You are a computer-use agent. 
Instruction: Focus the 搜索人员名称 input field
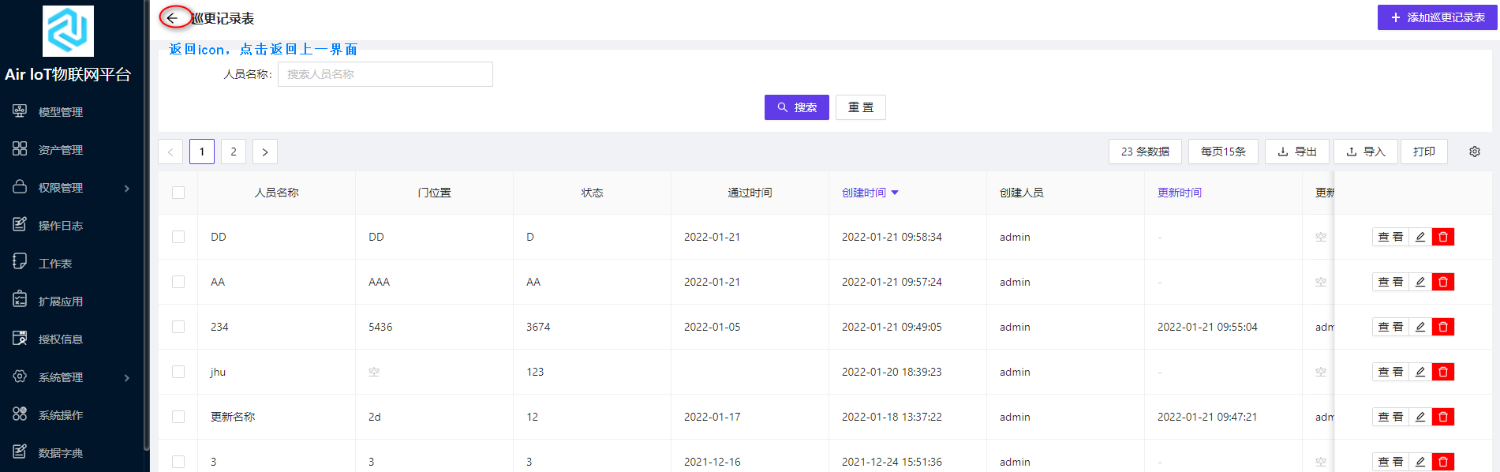point(385,74)
